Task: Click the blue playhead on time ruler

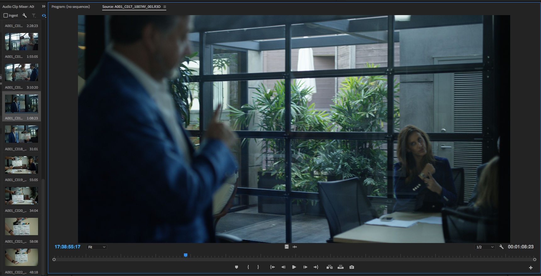Action: point(185,255)
